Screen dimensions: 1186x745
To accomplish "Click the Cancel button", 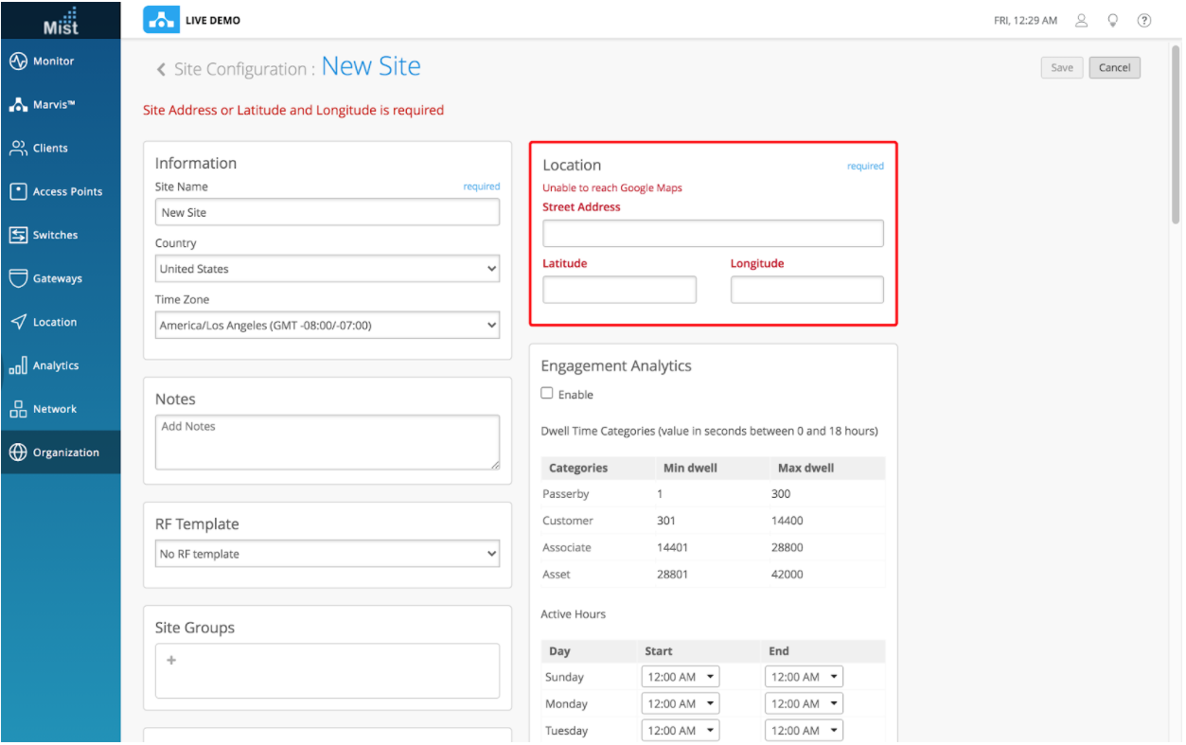I will click(1114, 67).
